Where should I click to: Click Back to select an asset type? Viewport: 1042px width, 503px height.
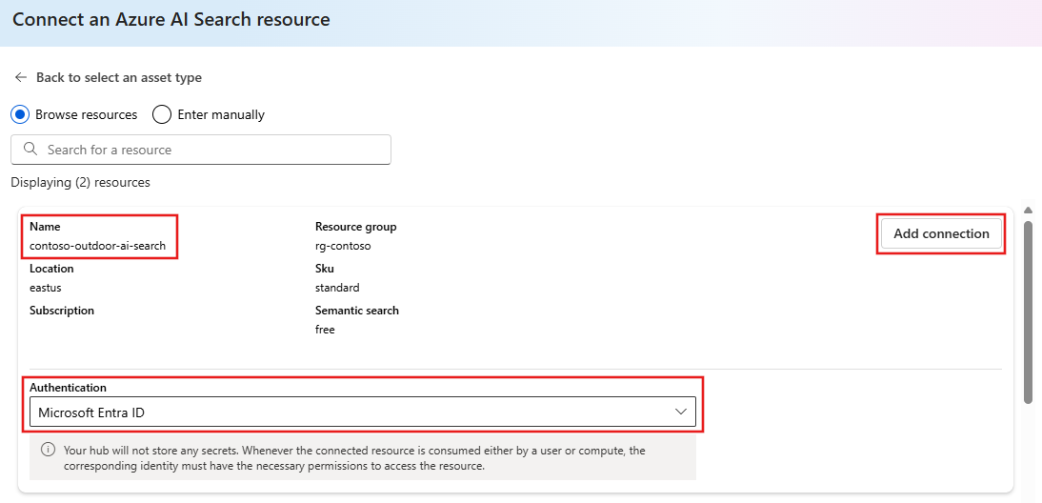click(x=119, y=78)
